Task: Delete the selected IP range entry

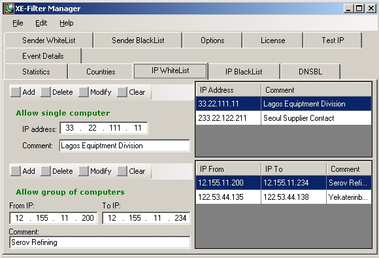Action: tap(57, 171)
